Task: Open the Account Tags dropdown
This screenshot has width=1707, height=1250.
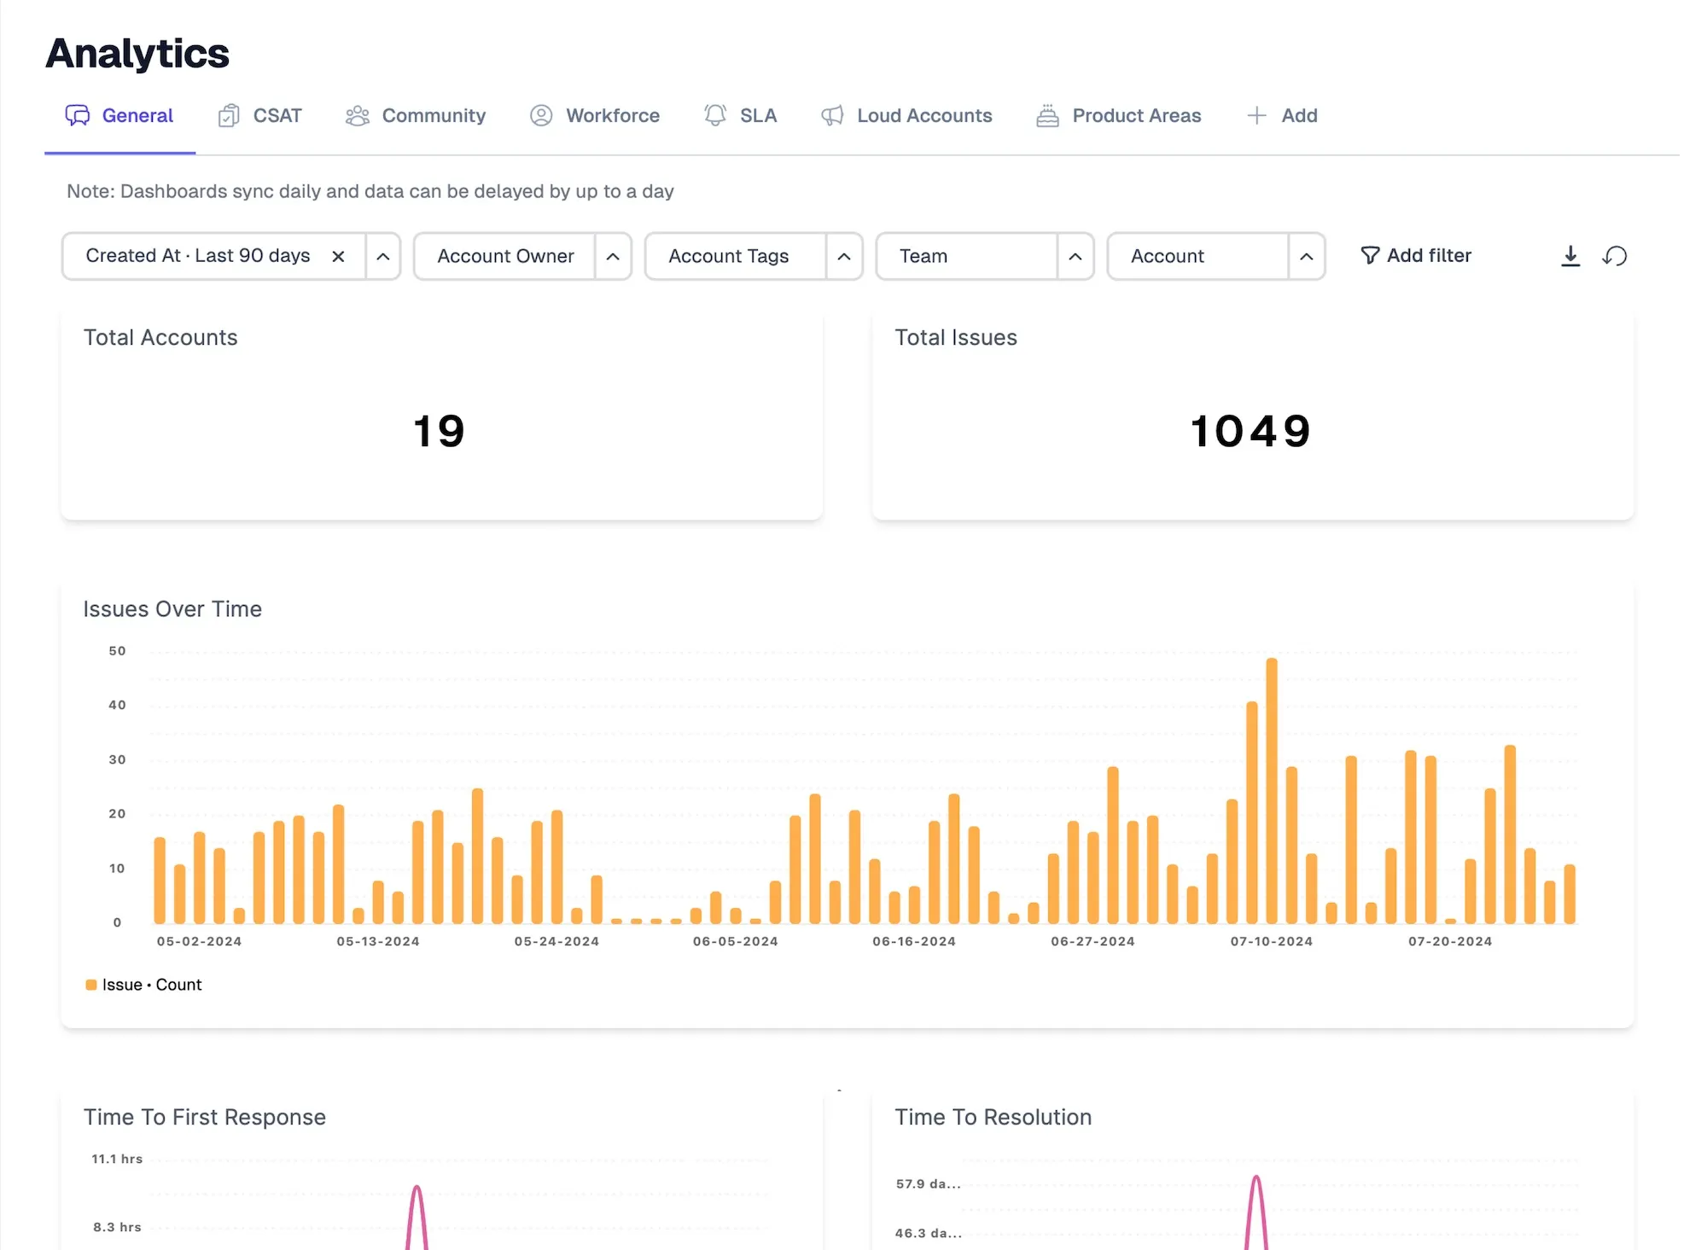Action: 737,256
